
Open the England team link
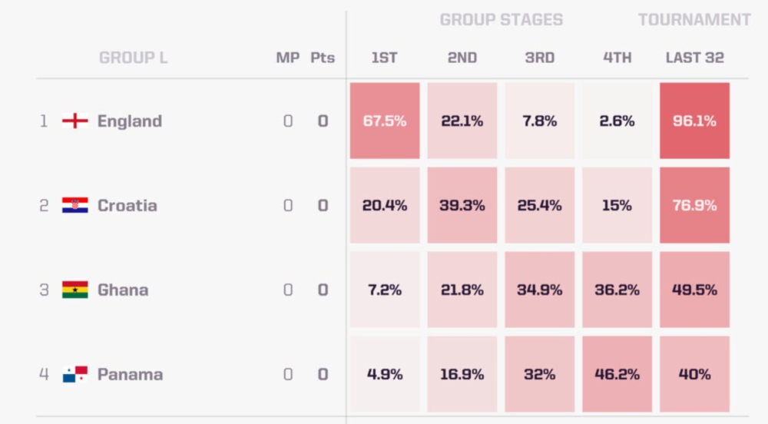click(x=129, y=121)
